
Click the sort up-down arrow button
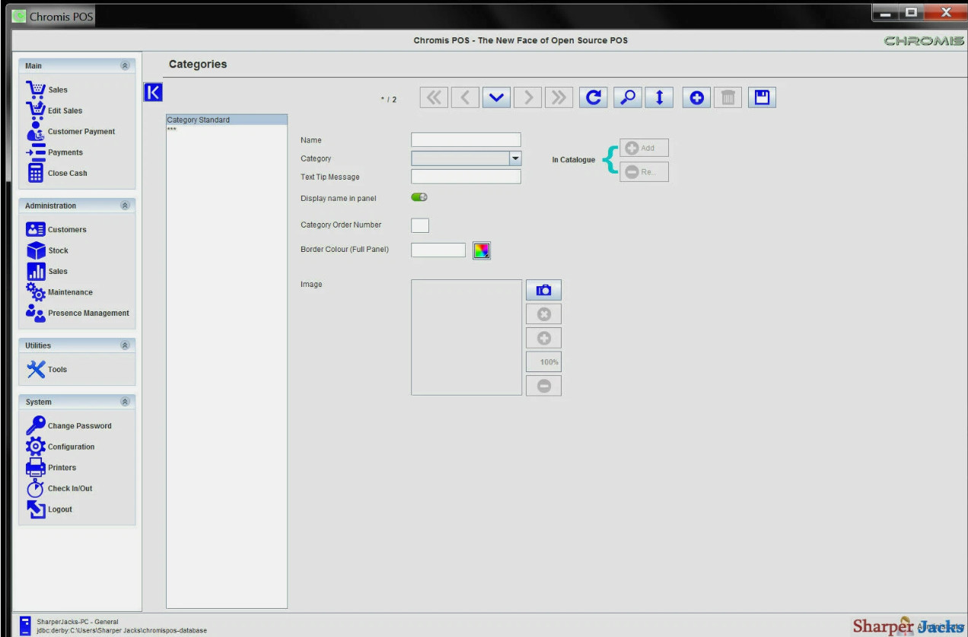click(660, 97)
